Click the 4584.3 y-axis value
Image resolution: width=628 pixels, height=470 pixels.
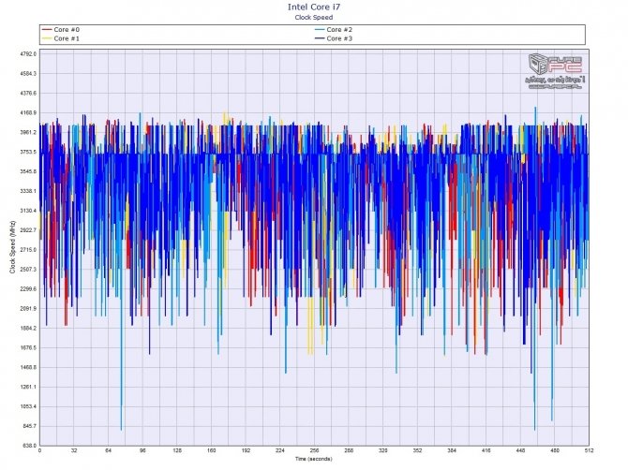(x=29, y=74)
